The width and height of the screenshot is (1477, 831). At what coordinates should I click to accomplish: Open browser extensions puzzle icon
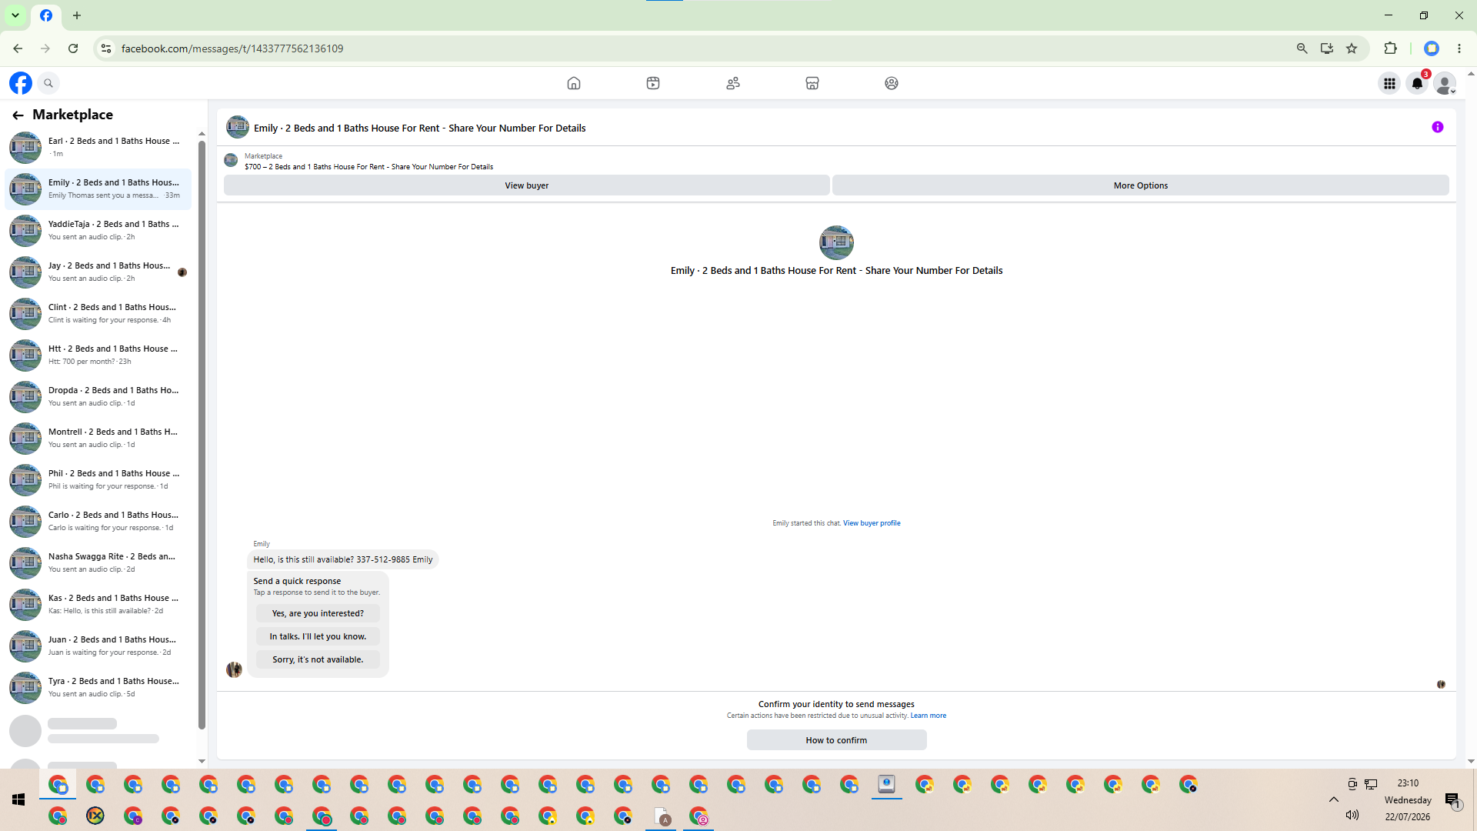tap(1390, 48)
